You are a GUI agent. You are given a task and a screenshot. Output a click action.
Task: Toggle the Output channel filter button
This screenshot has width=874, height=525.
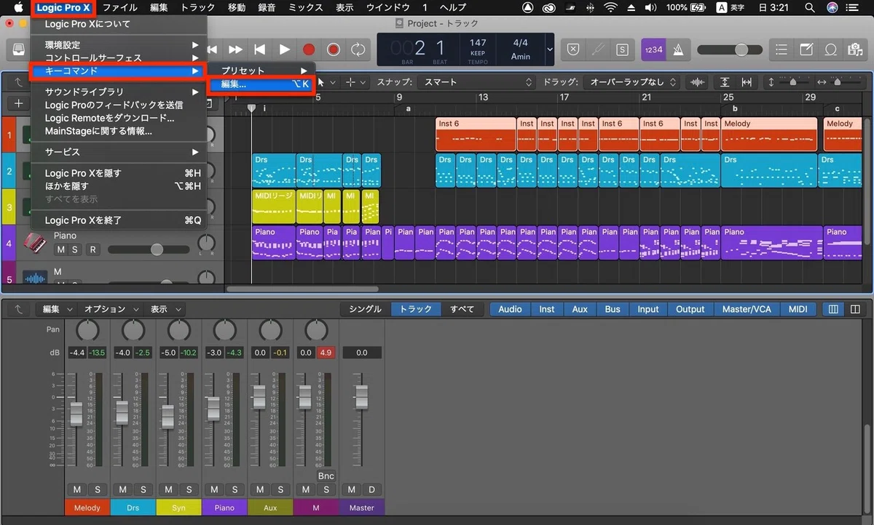tap(690, 309)
